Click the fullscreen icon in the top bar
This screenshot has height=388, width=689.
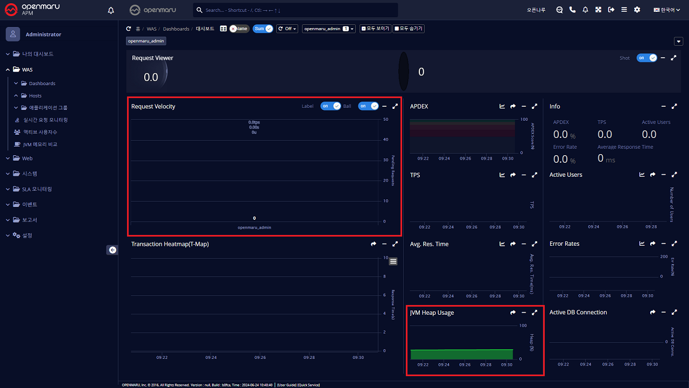(598, 10)
